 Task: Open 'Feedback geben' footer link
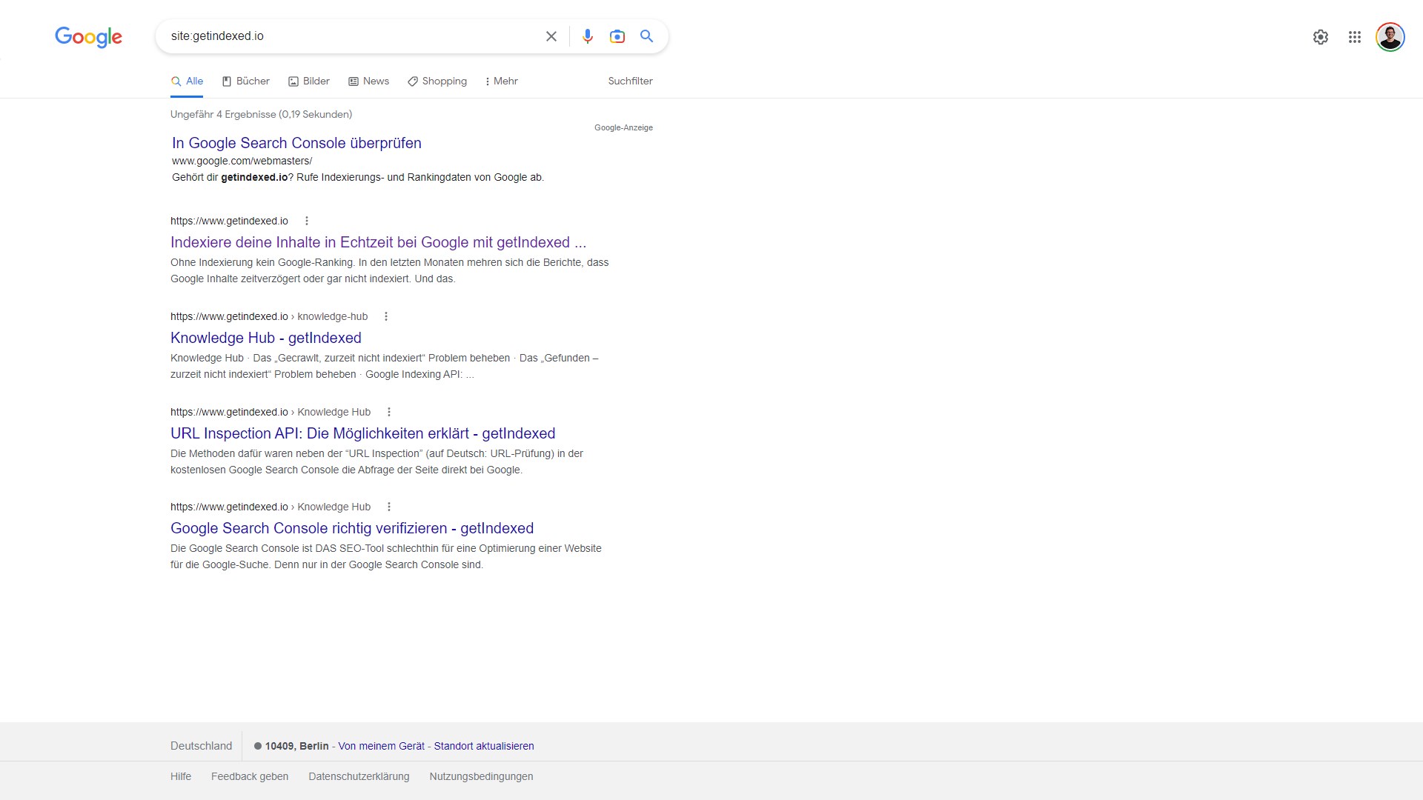point(250,776)
